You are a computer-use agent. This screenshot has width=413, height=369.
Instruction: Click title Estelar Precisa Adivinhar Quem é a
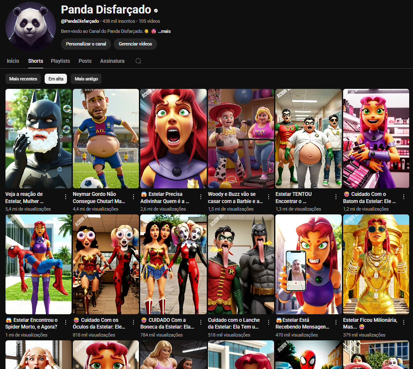pos(165,198)
